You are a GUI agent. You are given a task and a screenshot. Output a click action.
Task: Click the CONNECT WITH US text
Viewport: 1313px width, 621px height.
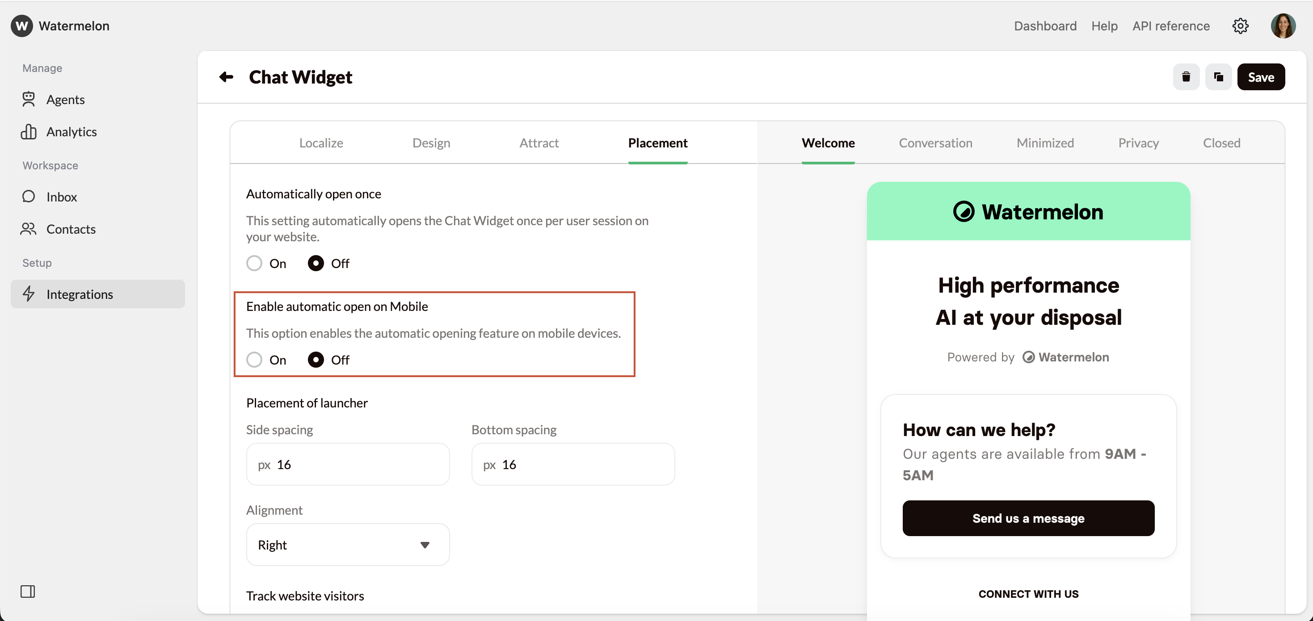click(x=1028, y=594)
